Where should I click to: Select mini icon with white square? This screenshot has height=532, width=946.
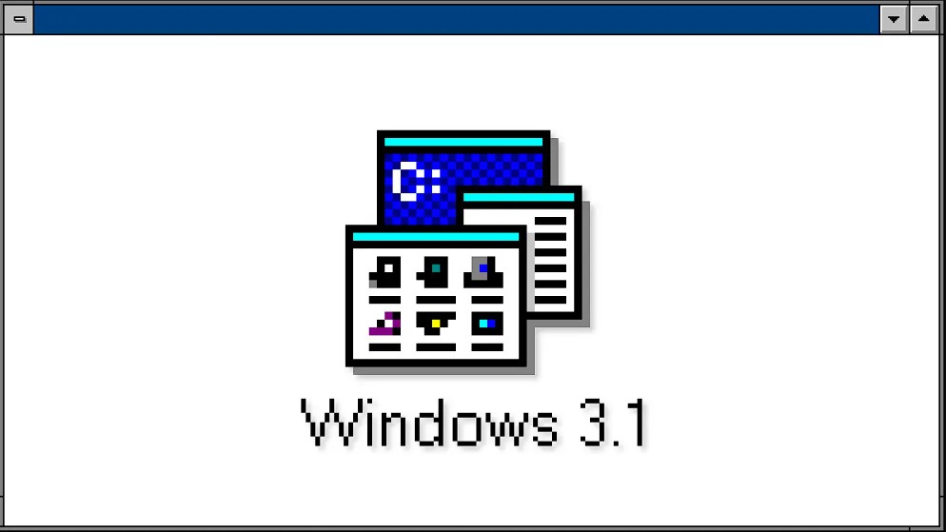point(384,272)
